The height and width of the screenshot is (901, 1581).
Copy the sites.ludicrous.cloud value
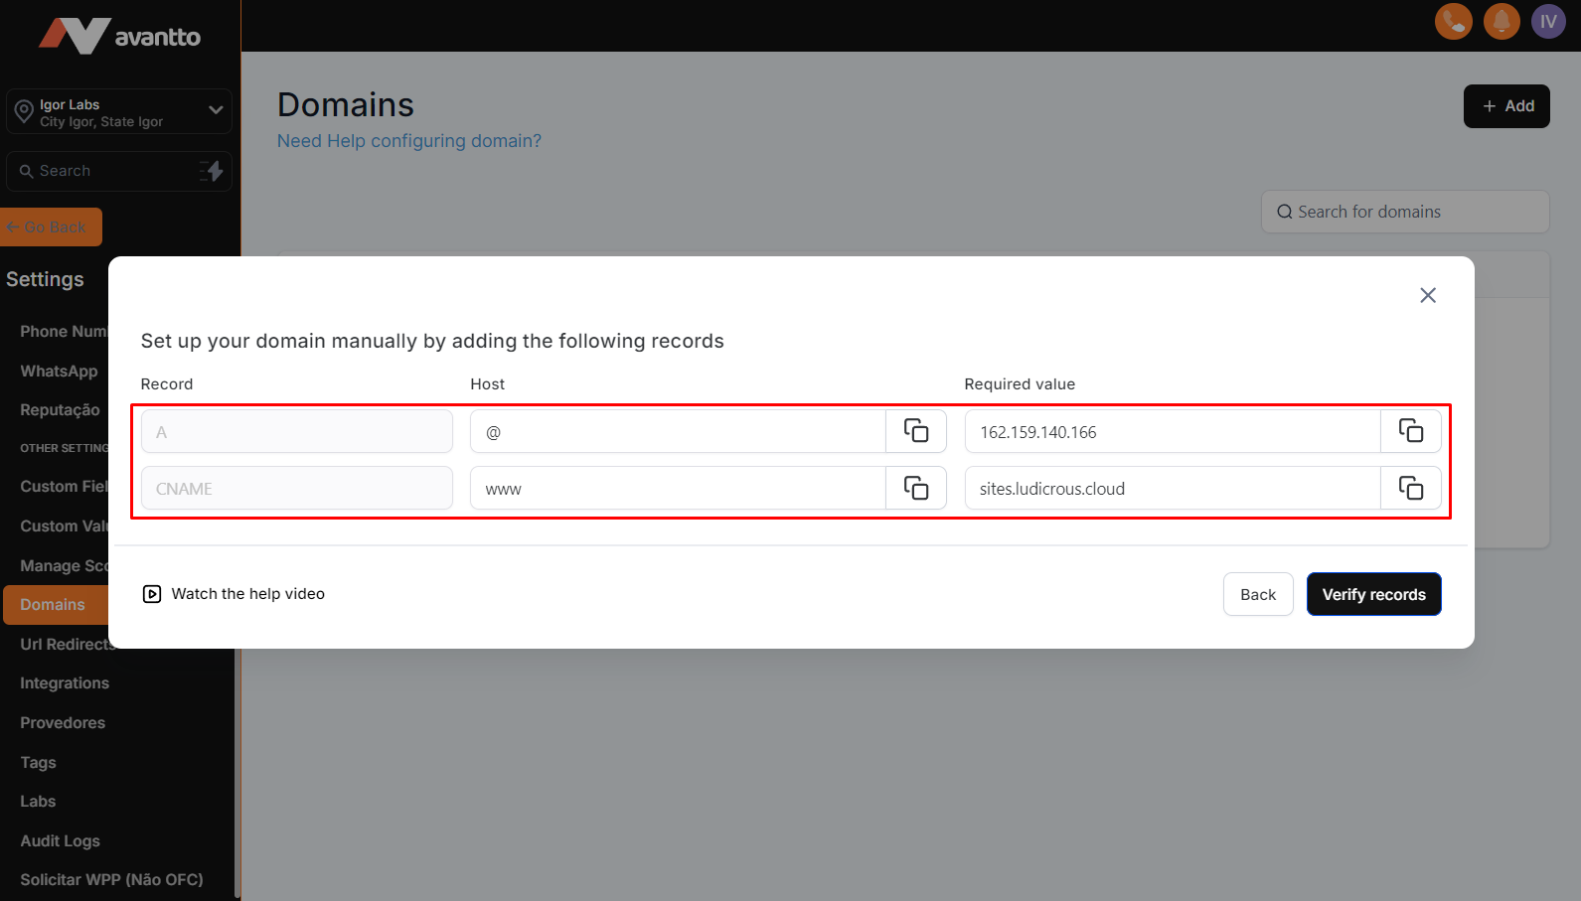1410,488
